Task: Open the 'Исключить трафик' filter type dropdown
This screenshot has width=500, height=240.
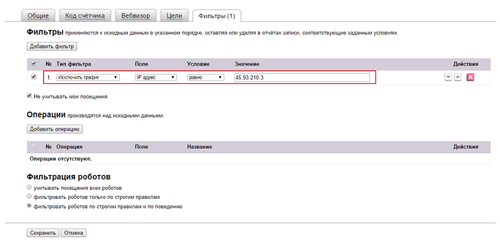Action: pos(88,77)
